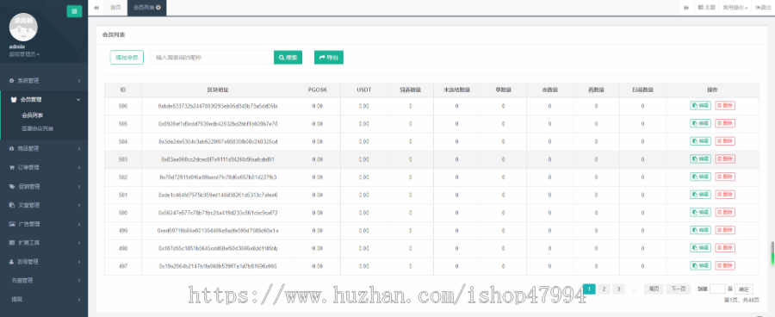Viewport: 775px width, 317px height.
Task: Close the 会员列表 tab with its x icon
Action: pyautogui.click(x=158, y=8)
